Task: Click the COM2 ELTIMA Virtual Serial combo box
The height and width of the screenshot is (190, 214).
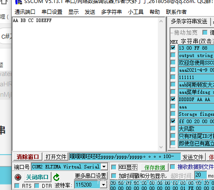Action: click(69, 167)
